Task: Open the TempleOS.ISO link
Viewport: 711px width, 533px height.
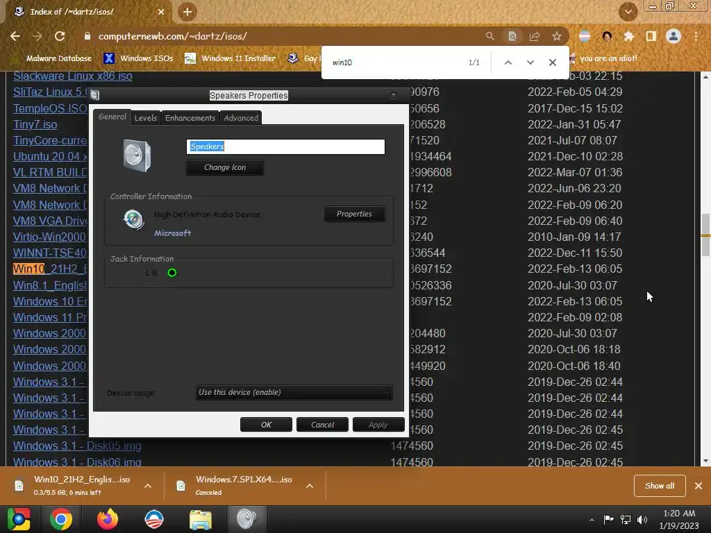Action: [x=50, y=109]
